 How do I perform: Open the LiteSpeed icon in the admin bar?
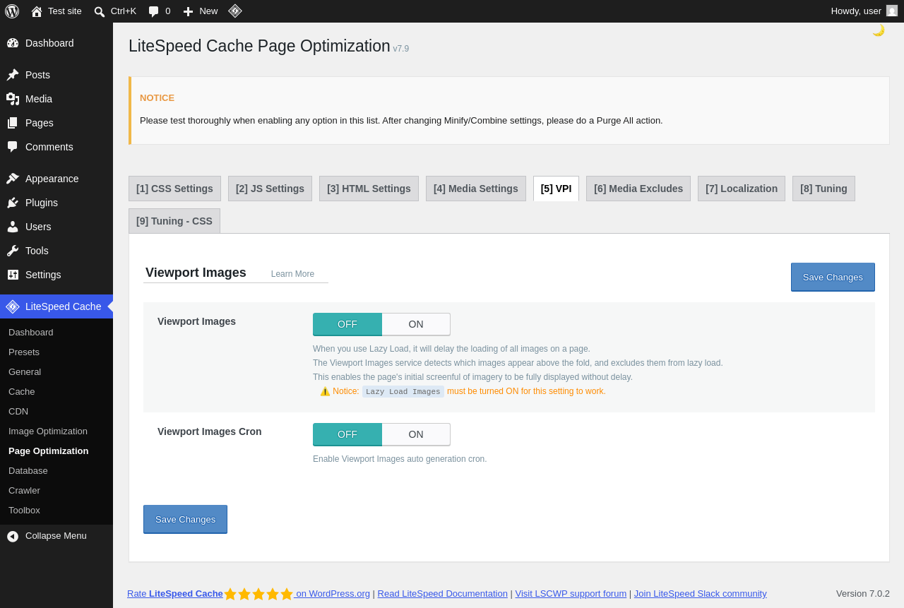click(x=235, y=11)
